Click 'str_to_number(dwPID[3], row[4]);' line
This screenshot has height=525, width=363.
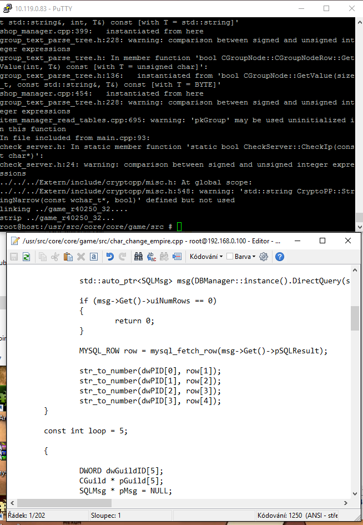(150, 401)
